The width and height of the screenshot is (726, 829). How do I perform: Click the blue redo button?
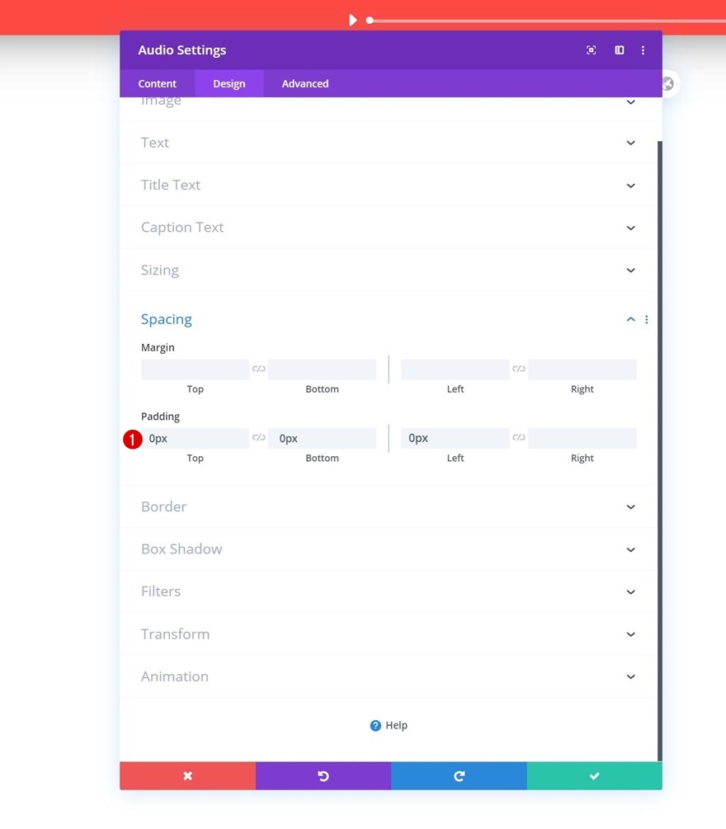(459, 775)
